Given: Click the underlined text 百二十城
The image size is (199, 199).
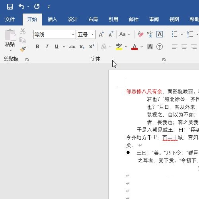Looking at the screenshot, I should pos(172,137).
